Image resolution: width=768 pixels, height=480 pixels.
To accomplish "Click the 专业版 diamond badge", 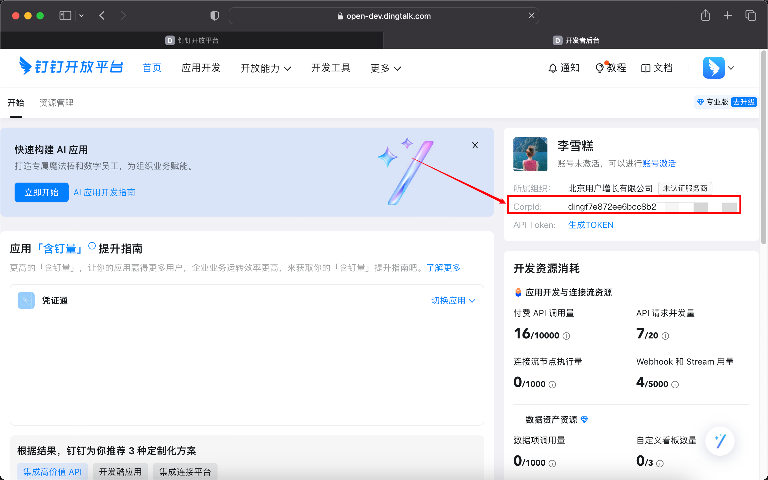I will pos(712,102).
